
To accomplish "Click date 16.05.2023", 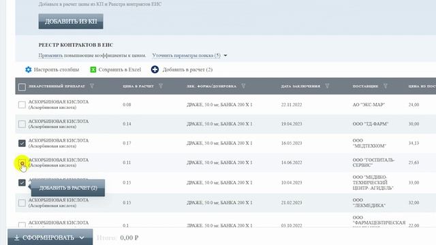I will coord(292,143).
